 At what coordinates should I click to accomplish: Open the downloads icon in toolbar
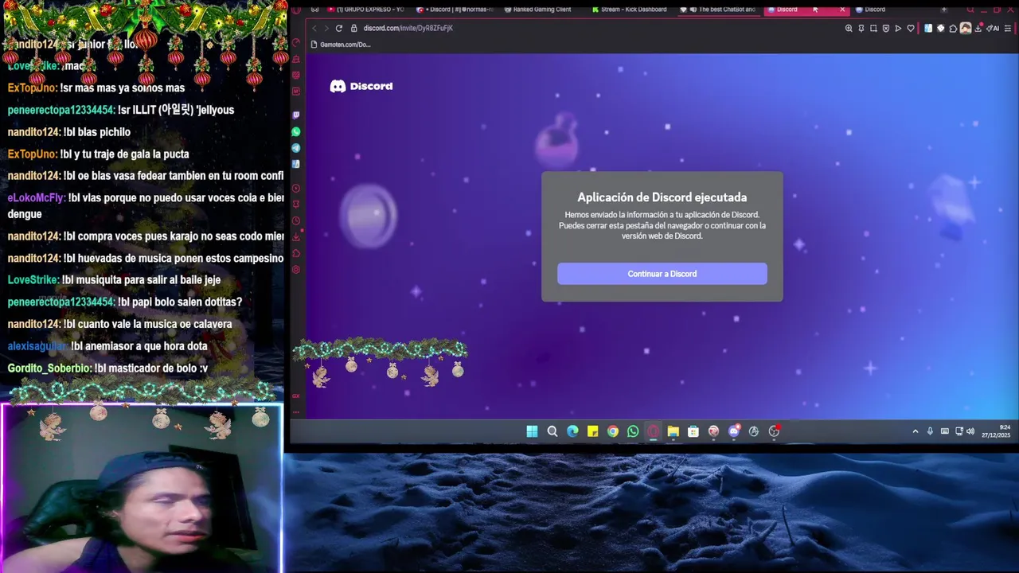tap(979, 29)
